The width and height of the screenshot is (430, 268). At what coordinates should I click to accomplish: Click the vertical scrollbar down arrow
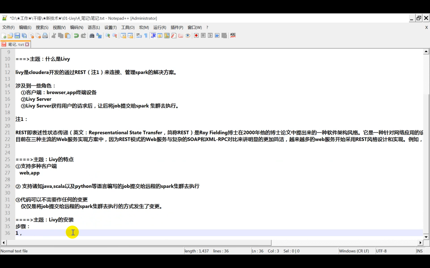tap(426, 237)
